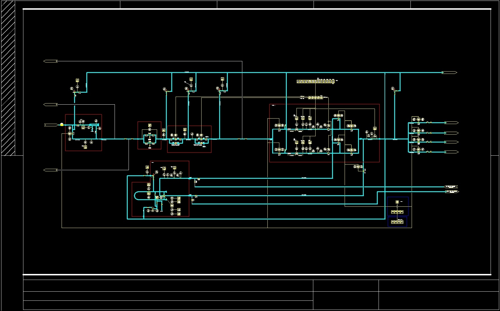Click the outlet arrow ending the top header pipe
This screenshot has width=500, height=311.
point(450,73)
